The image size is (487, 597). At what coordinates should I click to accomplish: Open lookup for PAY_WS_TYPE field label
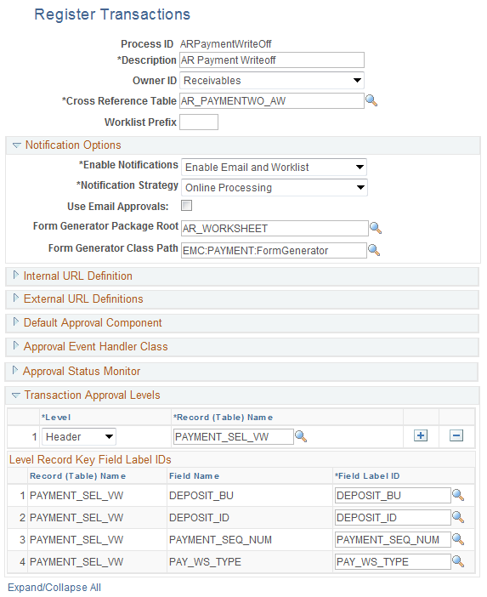(x=458, y=561)
